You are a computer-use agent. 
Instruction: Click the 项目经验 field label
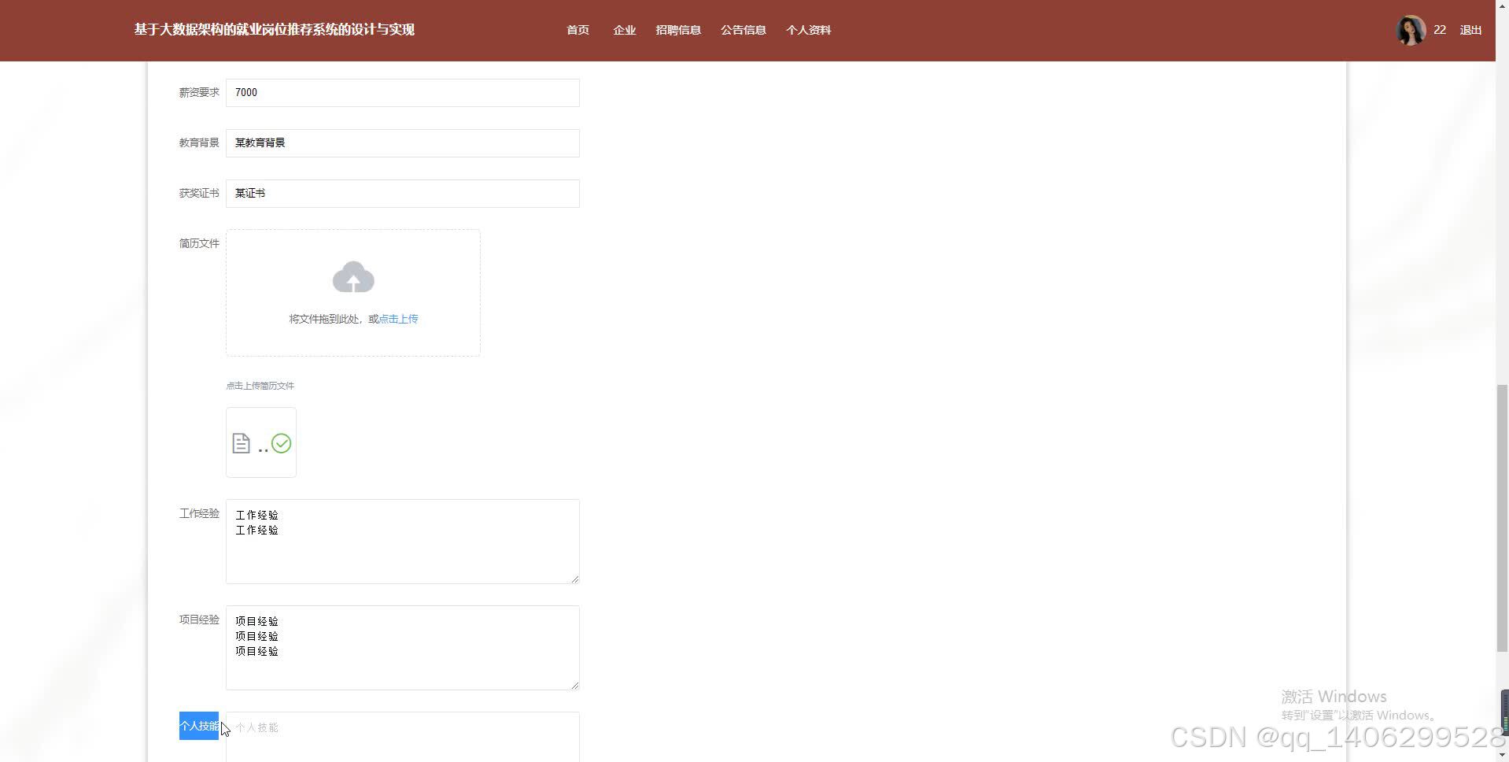199,620
